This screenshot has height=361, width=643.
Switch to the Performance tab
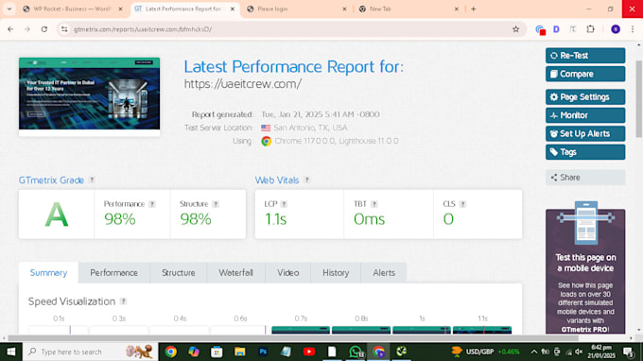(114, 273)
